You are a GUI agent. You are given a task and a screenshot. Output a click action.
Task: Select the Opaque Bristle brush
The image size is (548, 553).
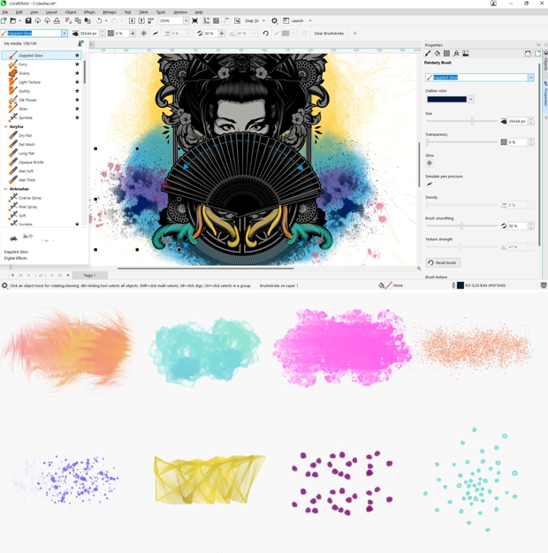tap(42, 163)
